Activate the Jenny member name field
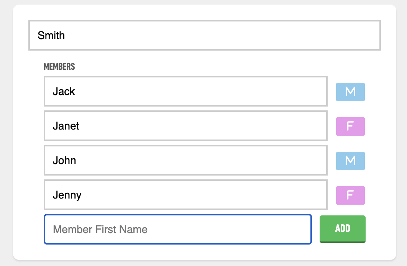The height and width of the screenshot is (266, 407). coord(185,195)
